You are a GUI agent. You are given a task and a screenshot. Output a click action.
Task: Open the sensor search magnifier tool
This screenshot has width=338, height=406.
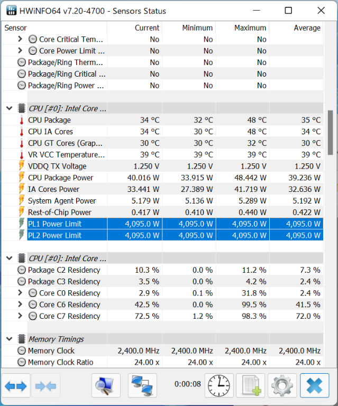(x=106, y=386)
